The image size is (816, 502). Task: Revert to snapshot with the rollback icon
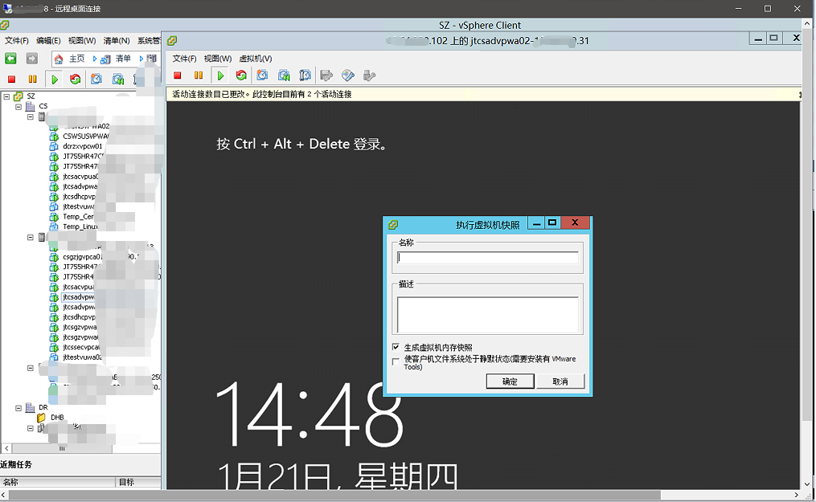click(283, 75)
